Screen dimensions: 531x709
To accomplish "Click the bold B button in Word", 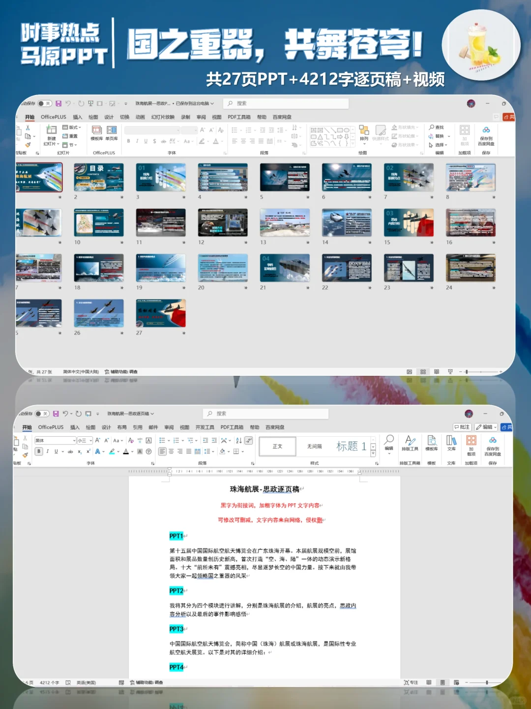I will 39,451.
